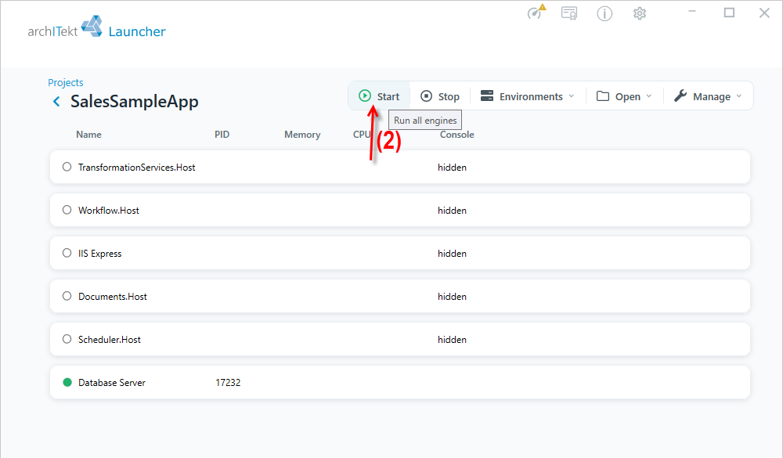This screenshot has width=783, height=458.
Task: Select the Scheduler.Host engine name
Action: (x=110, y=340)
